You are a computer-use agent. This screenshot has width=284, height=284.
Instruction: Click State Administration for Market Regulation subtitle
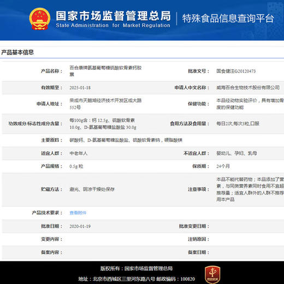[113, 25]
